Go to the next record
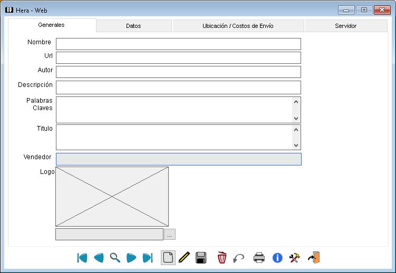The height and width of the screenshot is (273, 396). click(x=131, y=258)
